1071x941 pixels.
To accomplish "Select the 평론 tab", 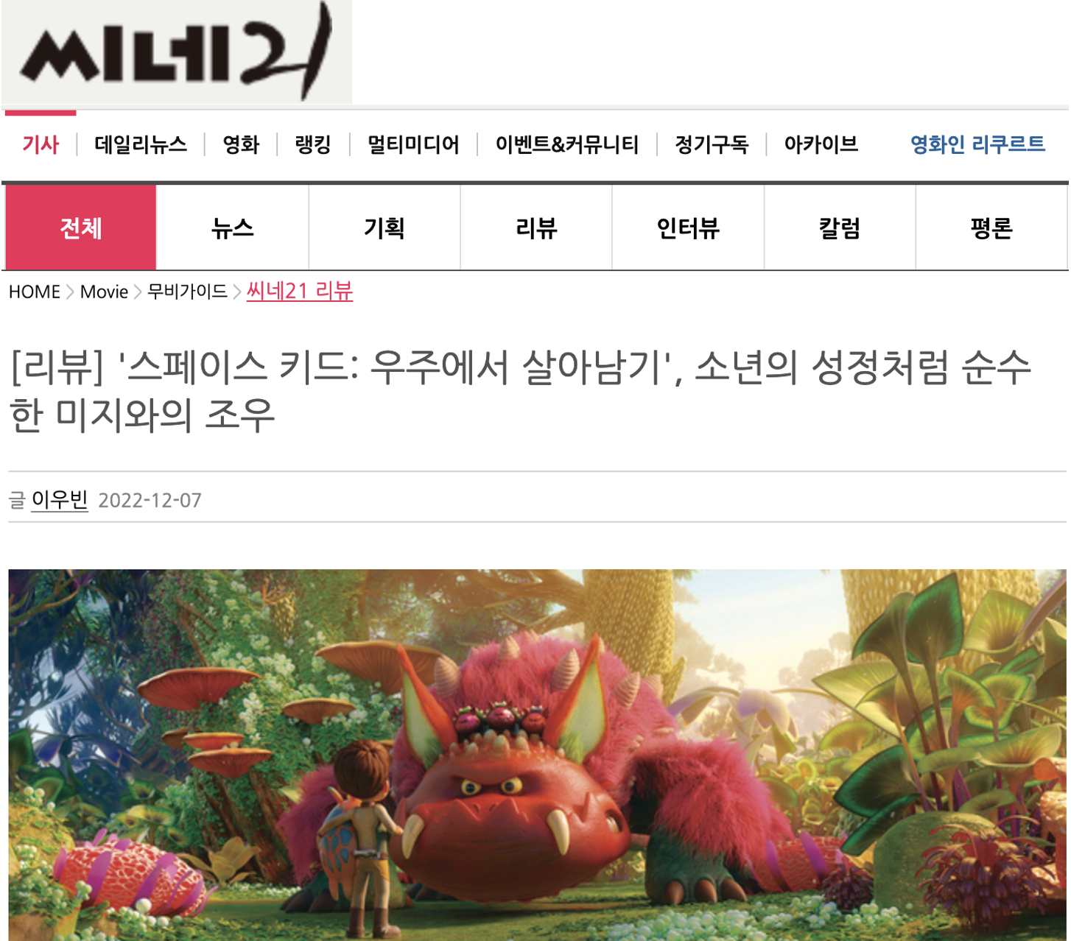I will tap(991, 228).
